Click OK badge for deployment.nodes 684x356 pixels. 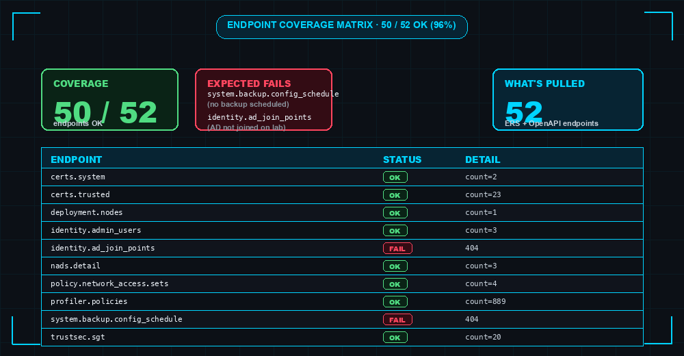pos(395,213)
